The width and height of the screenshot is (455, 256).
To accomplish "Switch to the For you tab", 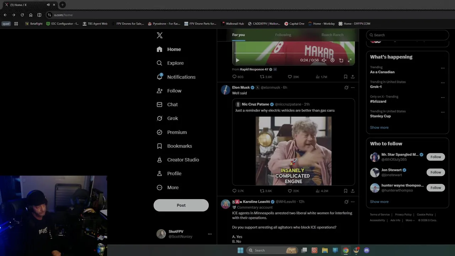I will (239, 35).
